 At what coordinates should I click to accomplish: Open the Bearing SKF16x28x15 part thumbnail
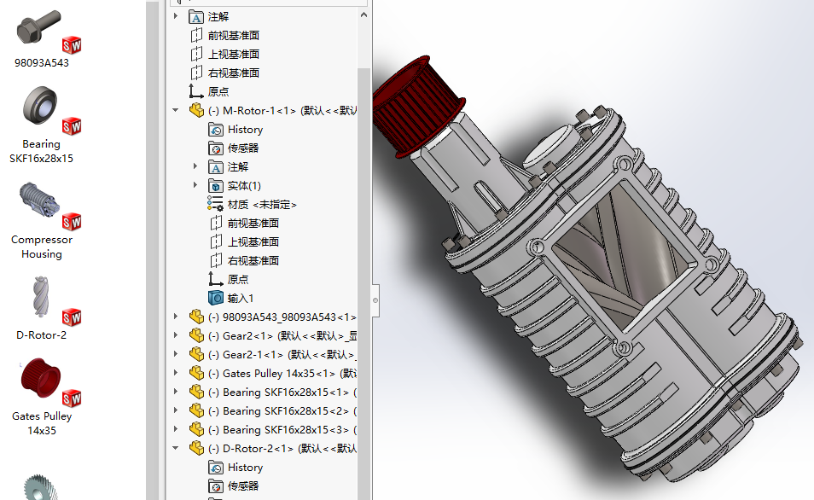40,106
